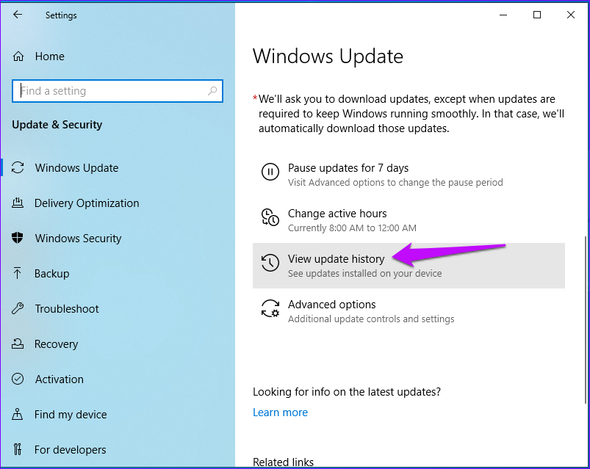Open View update history
The width and height of the screenshot is (590, 469).
tap(409, 266)
